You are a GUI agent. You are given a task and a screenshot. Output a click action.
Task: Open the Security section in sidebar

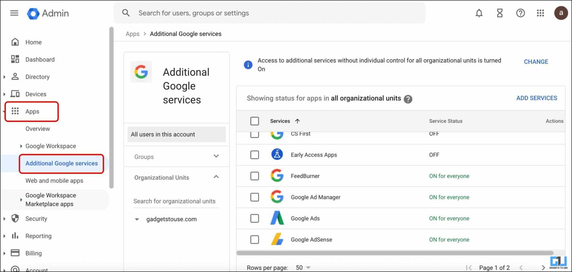(x=36, y=219)
